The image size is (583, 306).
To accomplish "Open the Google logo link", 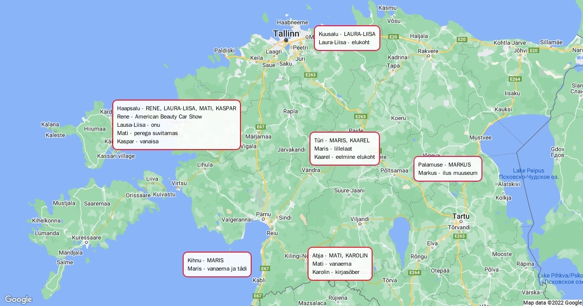I will coord(18,299).
